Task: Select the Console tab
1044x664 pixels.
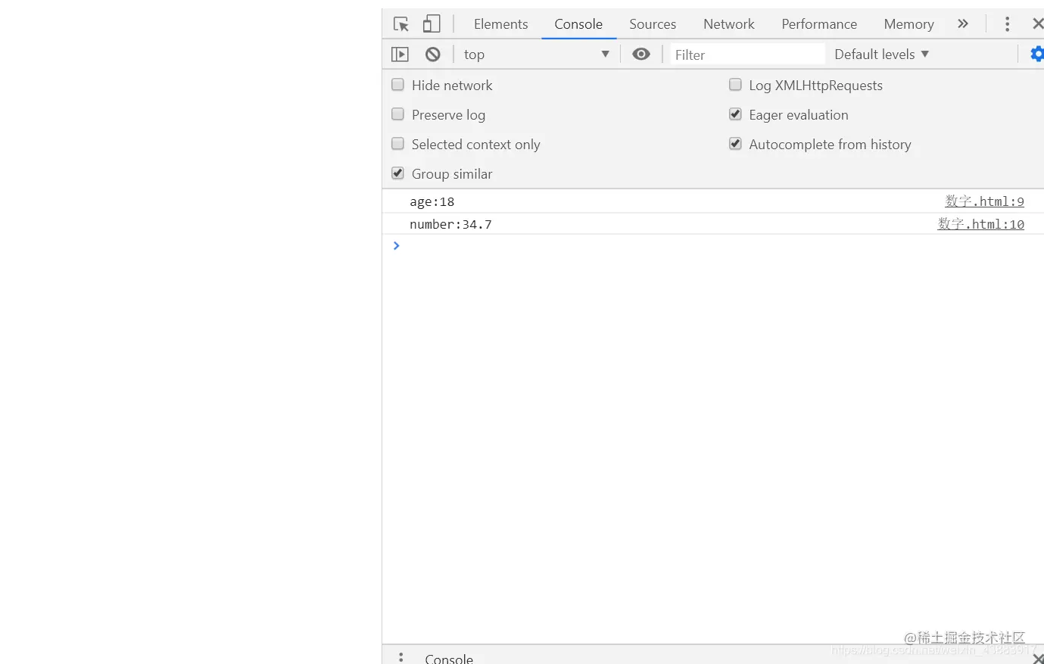Action: point(578,24)
